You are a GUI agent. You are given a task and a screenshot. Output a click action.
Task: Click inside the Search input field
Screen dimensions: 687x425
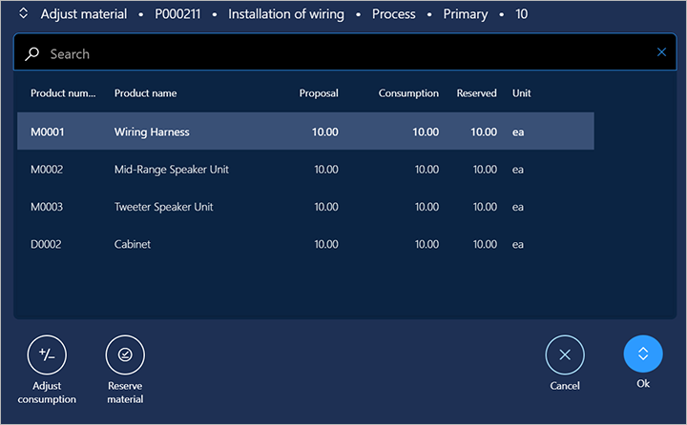tap(344, 52)
